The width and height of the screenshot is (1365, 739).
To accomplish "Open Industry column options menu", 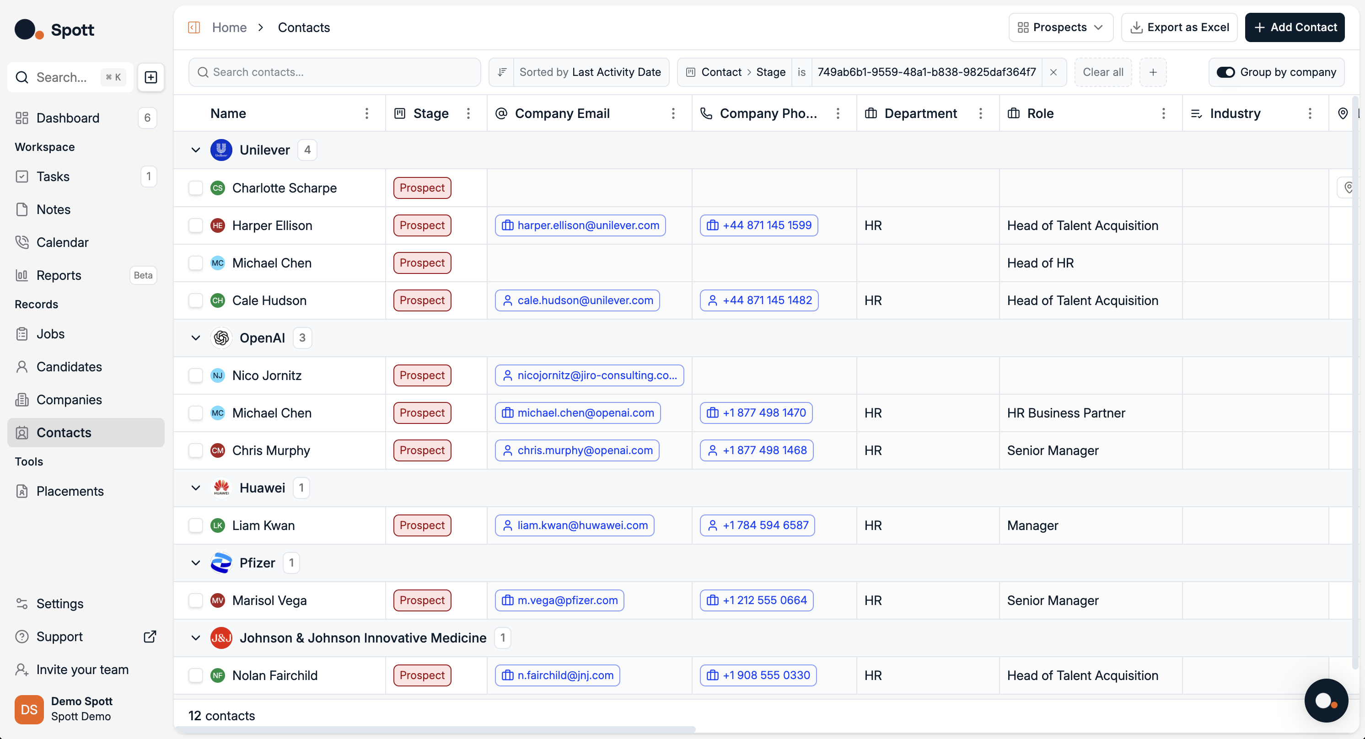I will [1310, 113].
